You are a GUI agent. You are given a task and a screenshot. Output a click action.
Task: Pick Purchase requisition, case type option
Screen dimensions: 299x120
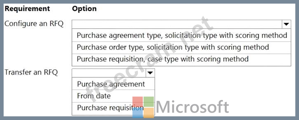pyautogui.click(x=163, y=59)
